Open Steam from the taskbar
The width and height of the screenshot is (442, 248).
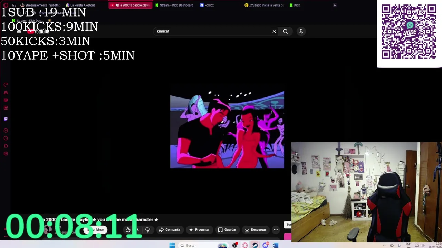[x=255, y=245]
